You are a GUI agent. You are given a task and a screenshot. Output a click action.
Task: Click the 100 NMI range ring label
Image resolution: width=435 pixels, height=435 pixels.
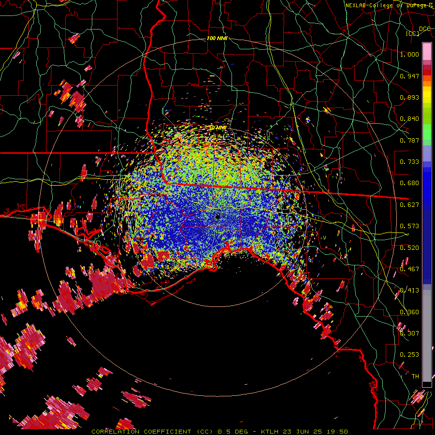(217, 38)
